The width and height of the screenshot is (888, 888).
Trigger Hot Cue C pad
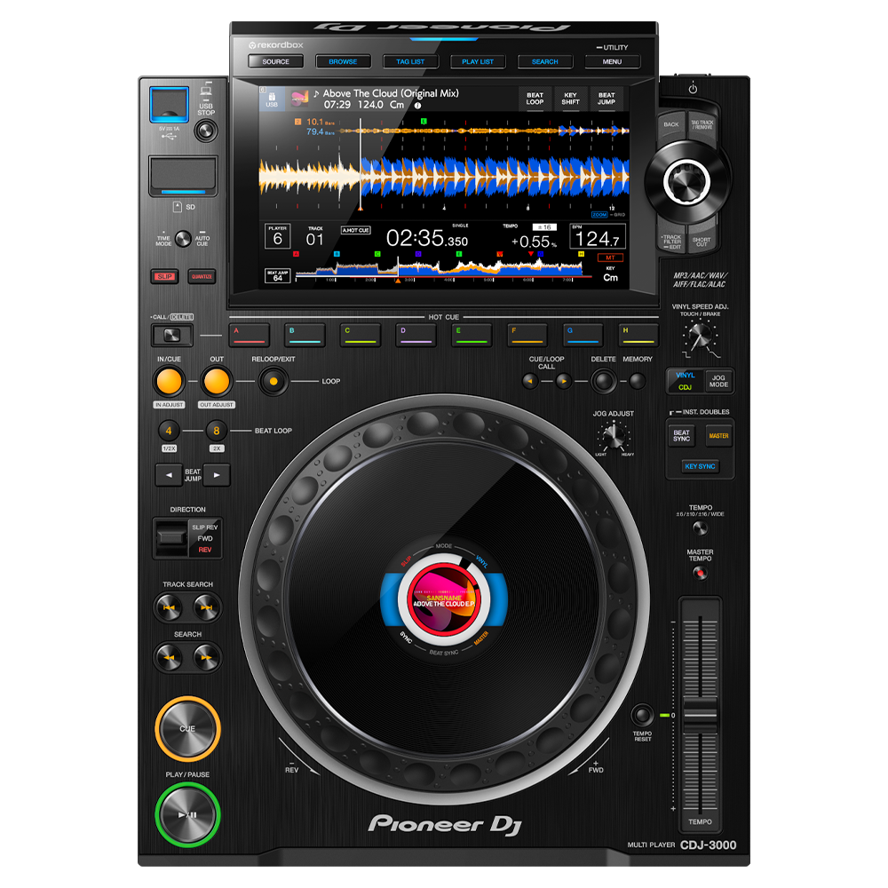[361, 334]
